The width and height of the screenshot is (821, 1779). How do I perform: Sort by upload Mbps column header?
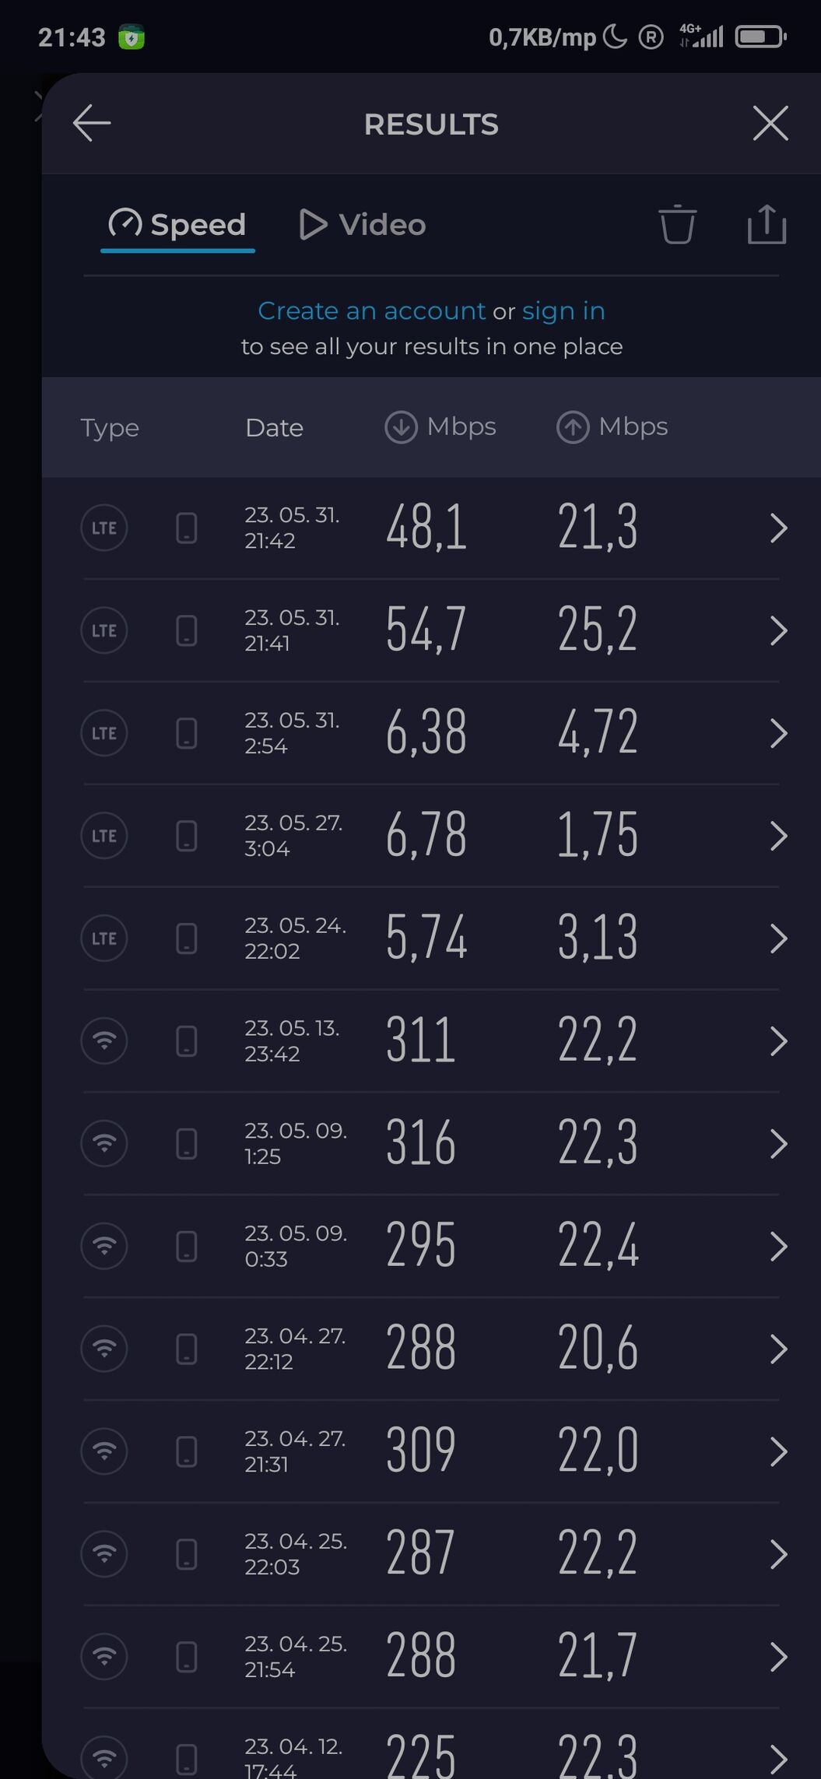click(x=612, y=427)
